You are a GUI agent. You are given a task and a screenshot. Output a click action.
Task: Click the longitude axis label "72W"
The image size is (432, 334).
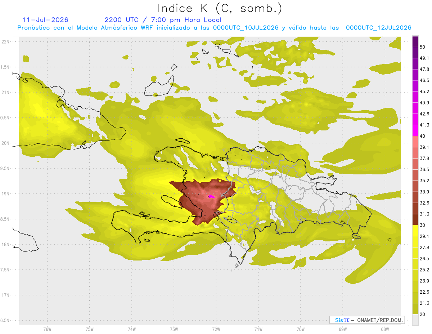click(216, 329)
